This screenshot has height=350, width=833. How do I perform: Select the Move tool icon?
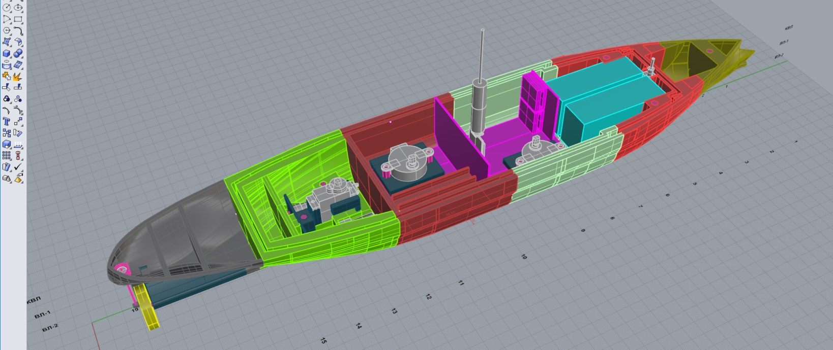(18, 122)
